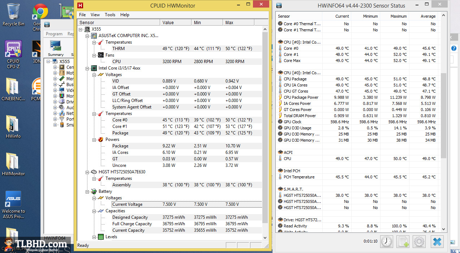Click the hard drive icon beside HGST HTS725050A7E630

[94, 172]
